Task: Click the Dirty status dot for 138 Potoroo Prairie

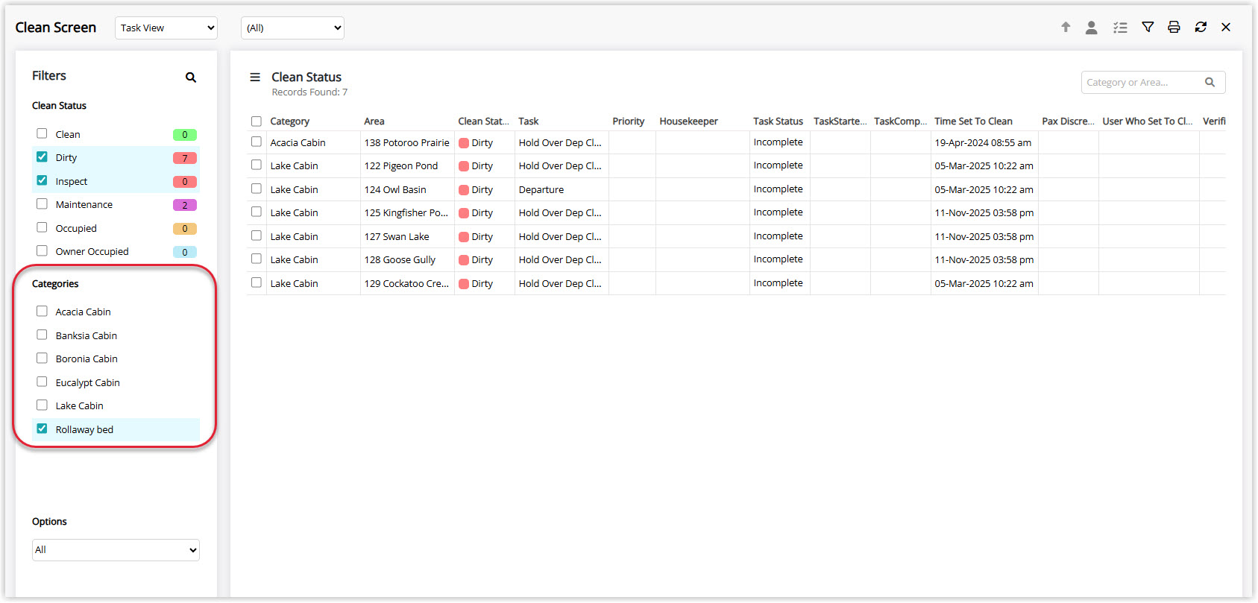Action: click(464, 143)
